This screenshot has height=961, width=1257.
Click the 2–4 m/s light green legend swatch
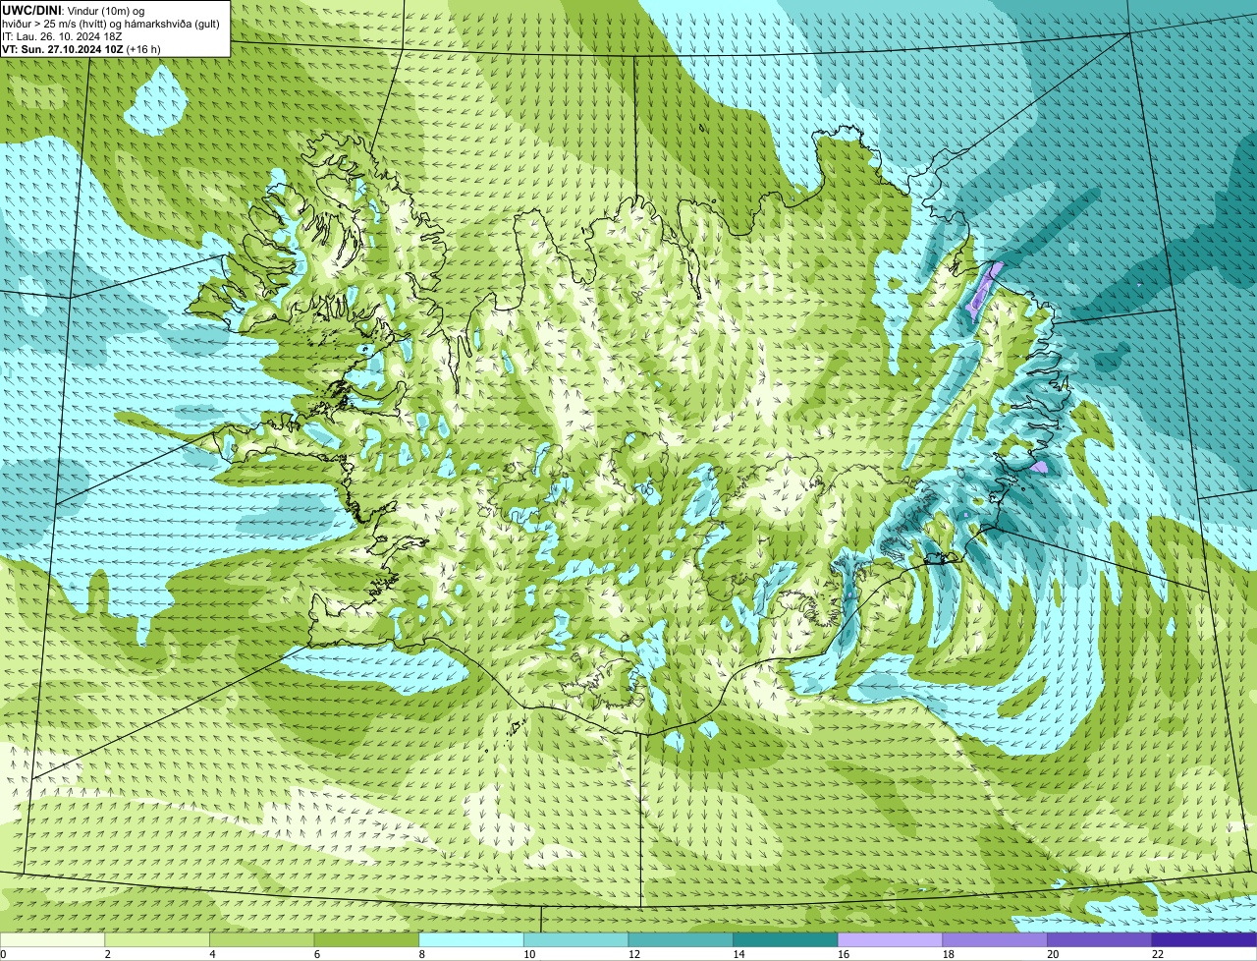click(157, 939)
